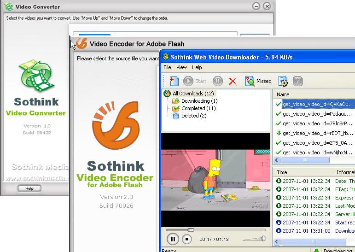Click the gray help question-mark icon
The width and height of the screenshot is (355, 252).
click(x=297, y=81)
